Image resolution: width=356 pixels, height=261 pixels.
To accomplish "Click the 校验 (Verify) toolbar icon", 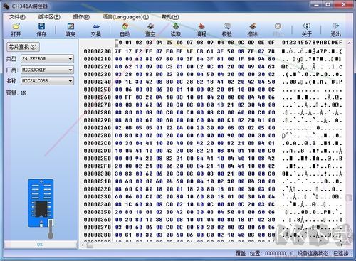I will pos(227,30).
